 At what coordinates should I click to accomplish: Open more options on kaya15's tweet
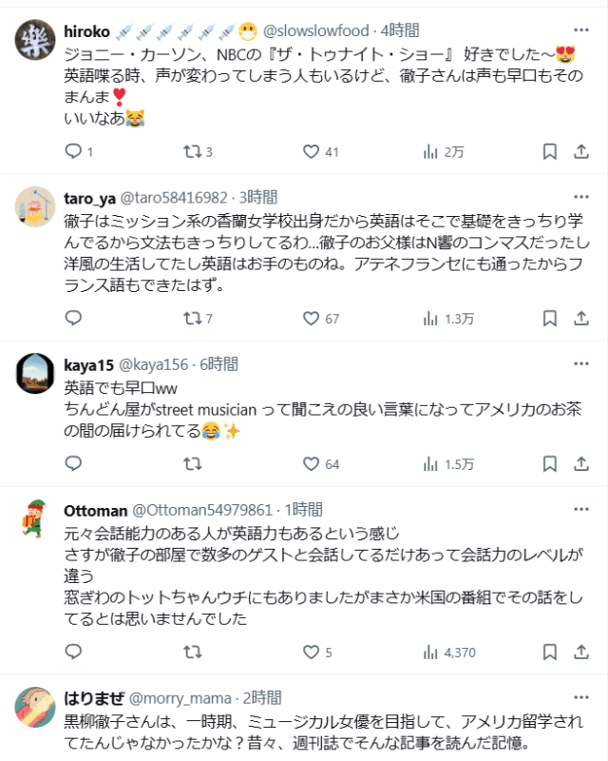click(x=579, y=363)
